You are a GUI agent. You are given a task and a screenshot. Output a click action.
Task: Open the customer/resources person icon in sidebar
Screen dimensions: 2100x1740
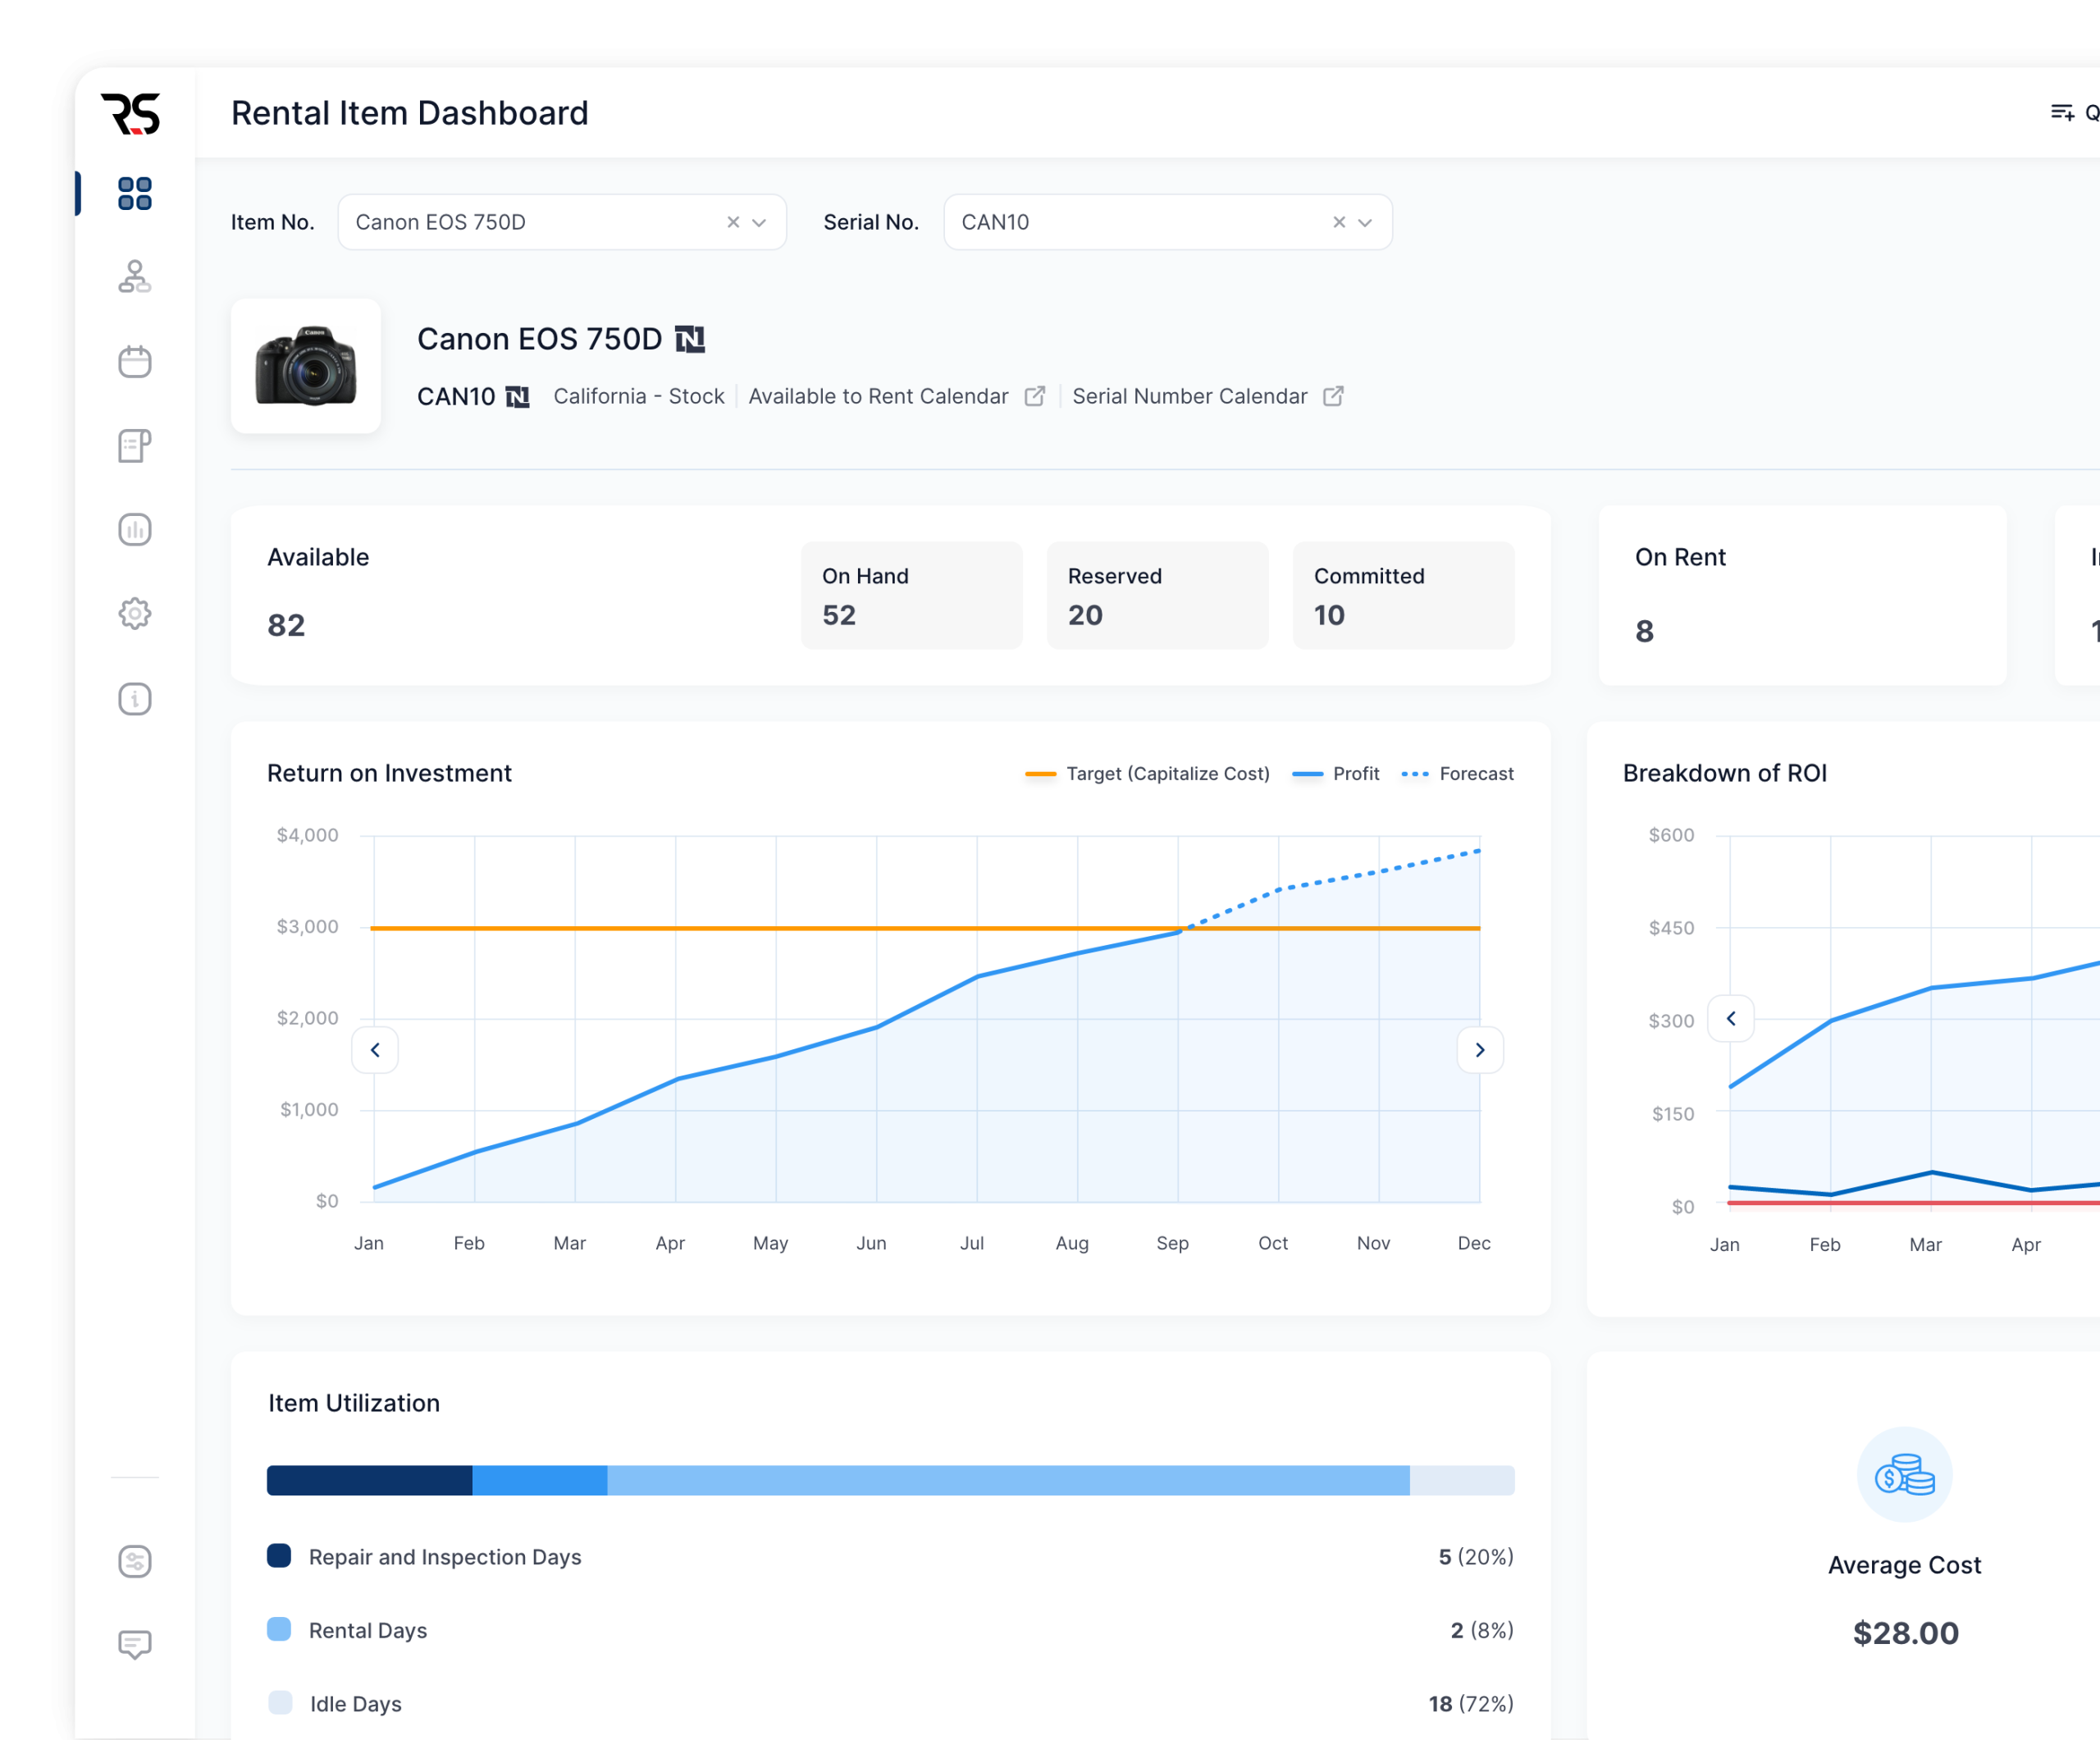point(135,277)
